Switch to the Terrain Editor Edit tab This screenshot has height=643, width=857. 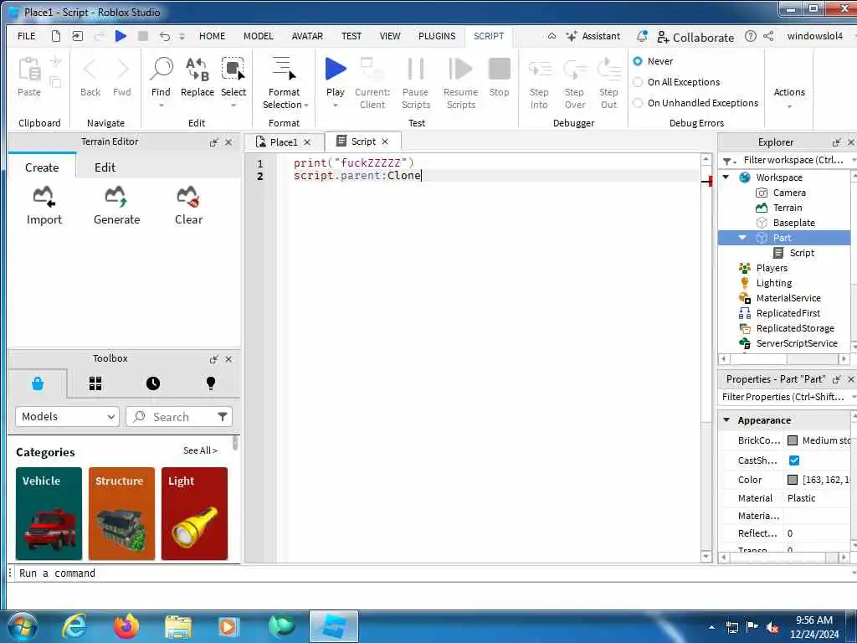click(105, 167)
